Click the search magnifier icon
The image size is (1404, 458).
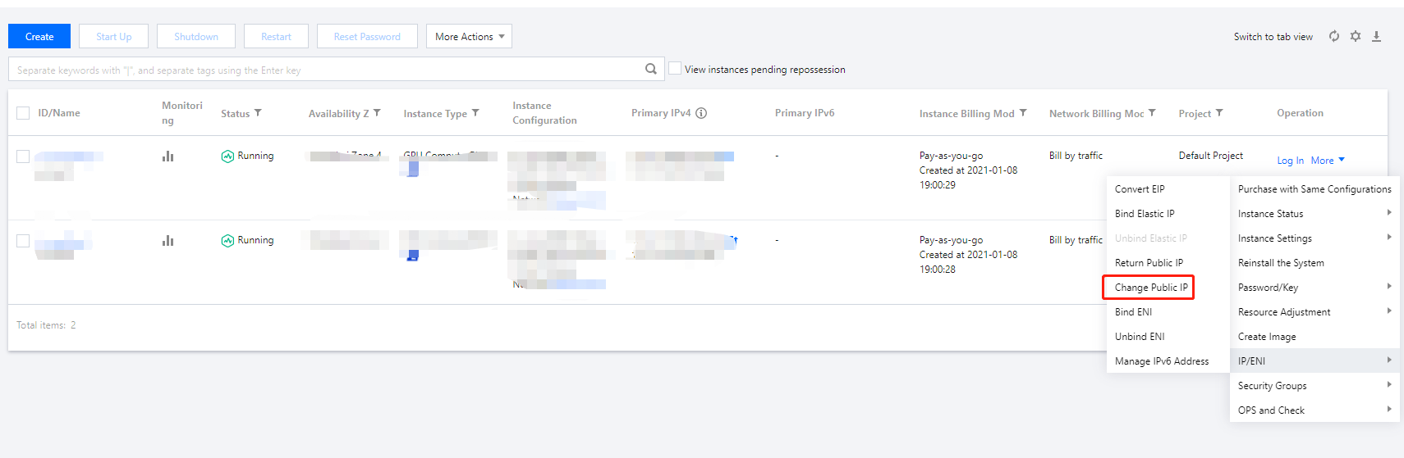(x=651, y=69)
